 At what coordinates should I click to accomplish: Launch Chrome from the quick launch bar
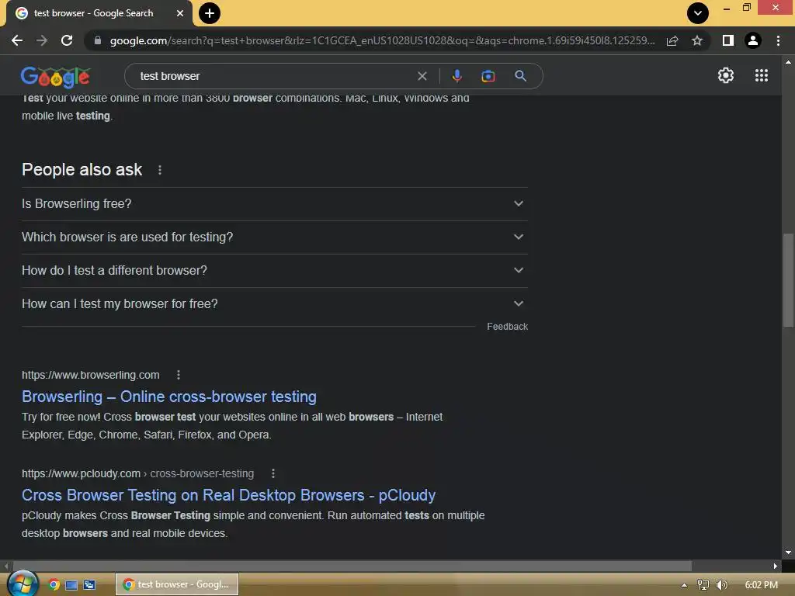coord(54,585)
